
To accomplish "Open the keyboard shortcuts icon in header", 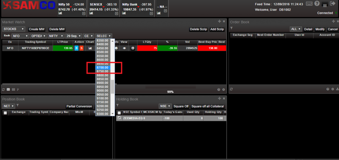I will click(309, 4).
